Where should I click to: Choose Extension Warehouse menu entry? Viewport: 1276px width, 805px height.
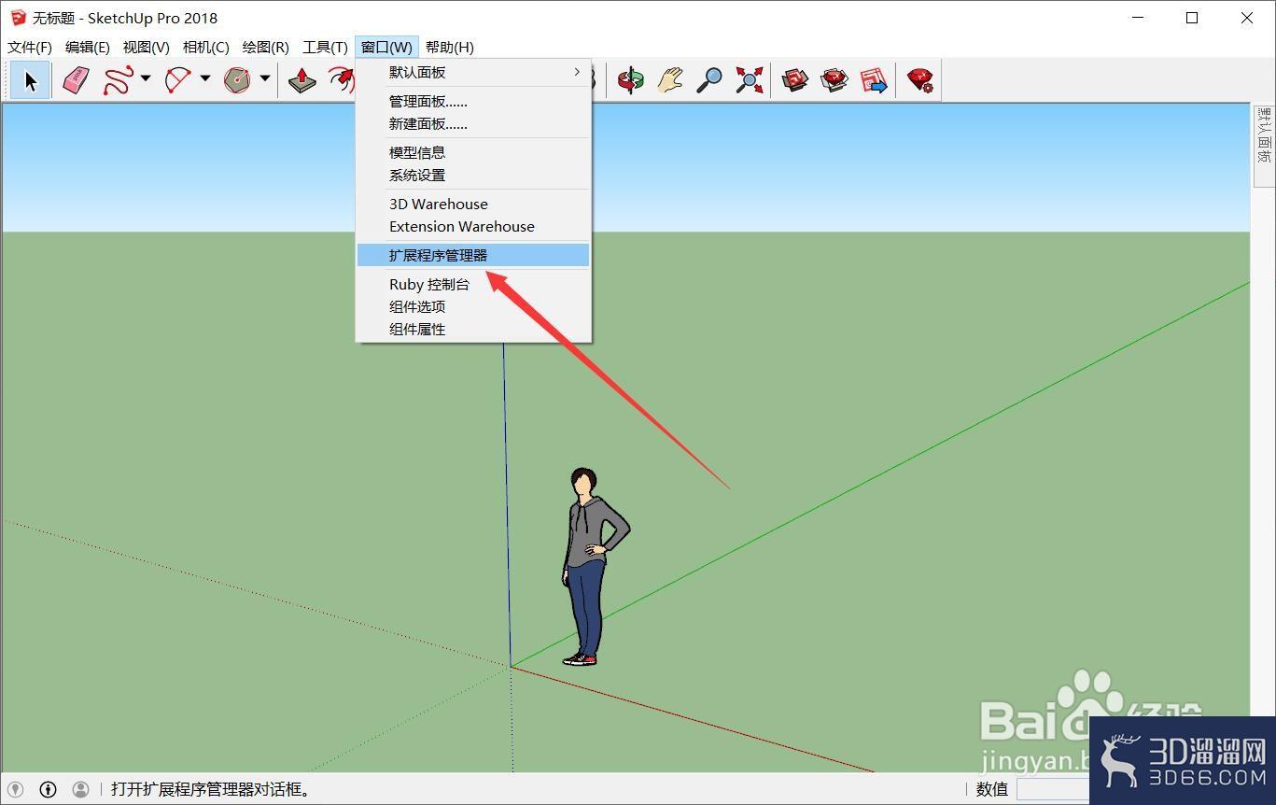[x=473, y=226]
